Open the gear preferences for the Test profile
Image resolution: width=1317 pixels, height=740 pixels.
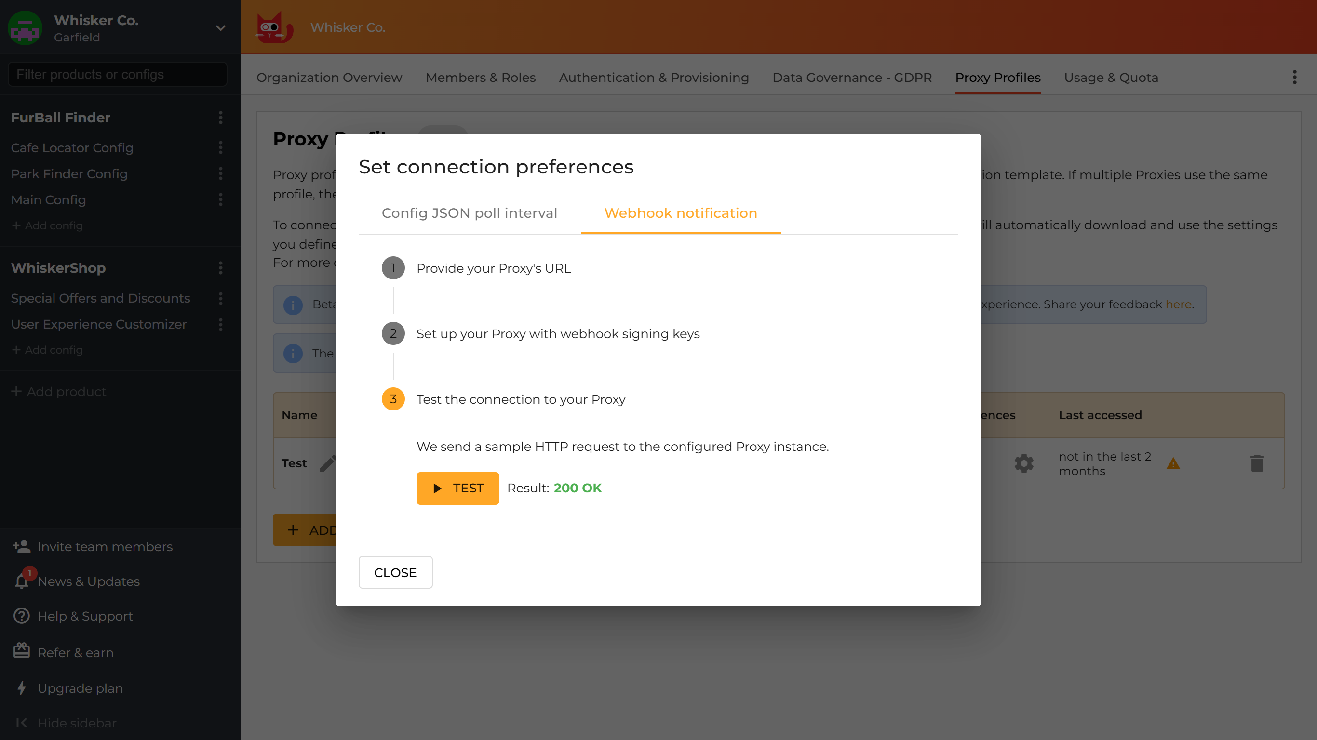point(1024,463)
